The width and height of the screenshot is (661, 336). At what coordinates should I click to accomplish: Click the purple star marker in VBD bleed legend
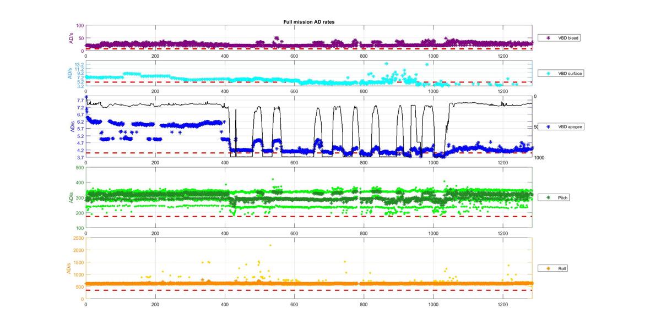pyautogui.click(x=548, y=38)
